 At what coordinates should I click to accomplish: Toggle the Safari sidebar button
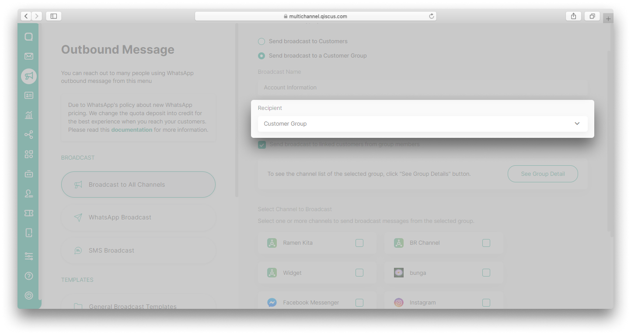pos(53,16)
